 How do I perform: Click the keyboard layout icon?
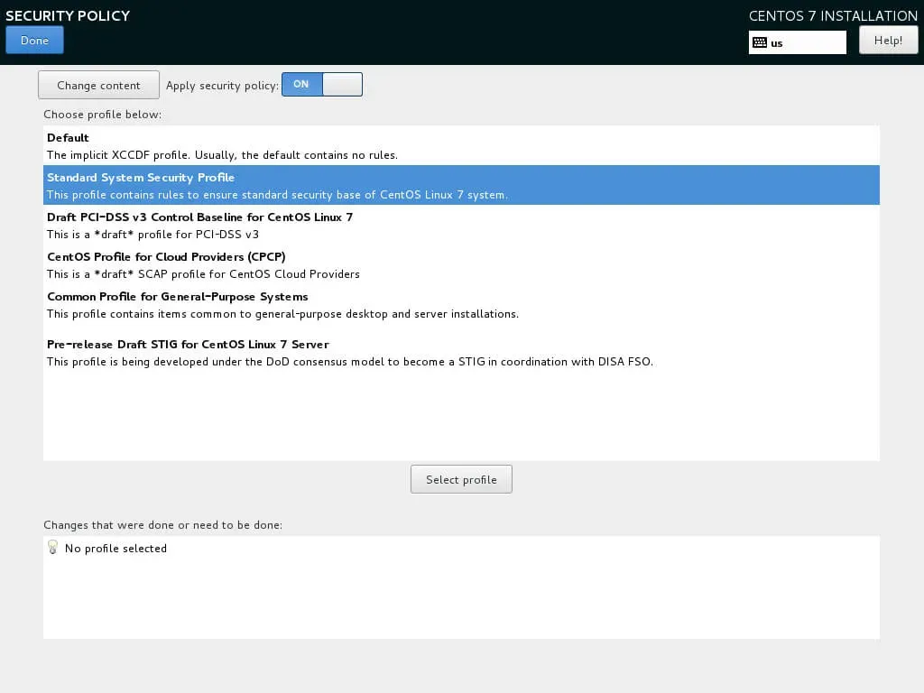tap(760, 42)
